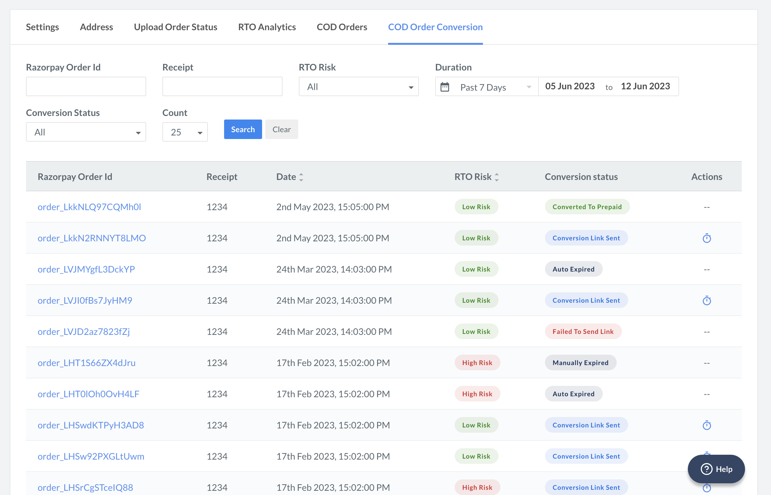Image resolution: width=771 pixels, height=495 pixels.
Task: Open order_LkkN2RNNYT8LMO link
Action: [92, 238]
